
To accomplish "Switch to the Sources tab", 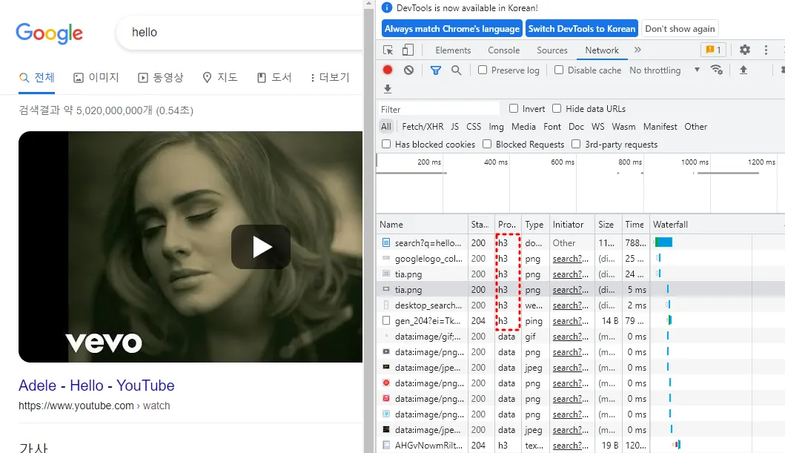I will pos(552,50).
